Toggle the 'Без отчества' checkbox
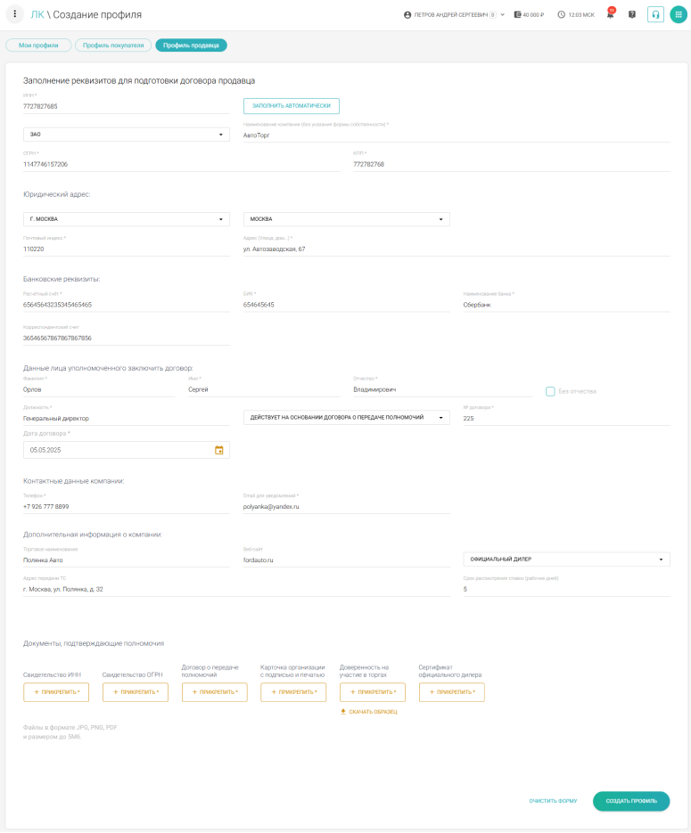This screenshot has width=691, height=833. point(550,391)
